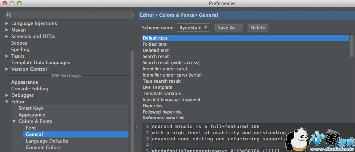Open the Font settings page
This screenshot has width=355, height=152.
tap(31, 128)
